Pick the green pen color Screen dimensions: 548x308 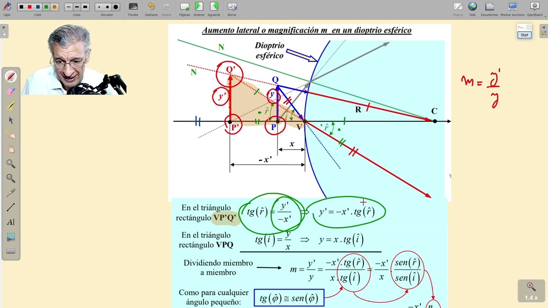click(46, 7)
